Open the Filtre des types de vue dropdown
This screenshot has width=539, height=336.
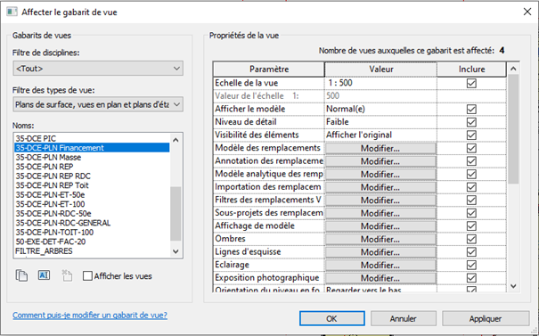pos(98,104)
